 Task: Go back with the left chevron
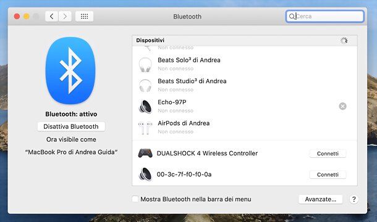51,16
